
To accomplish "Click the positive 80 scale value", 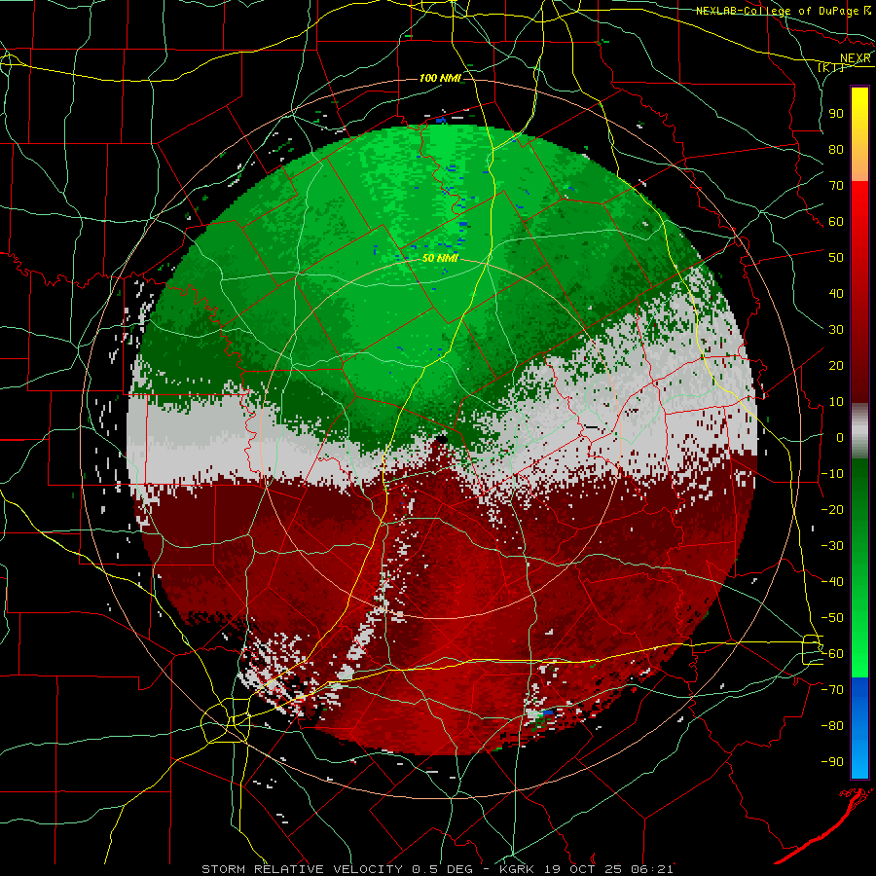I will (x=836, y=149).
